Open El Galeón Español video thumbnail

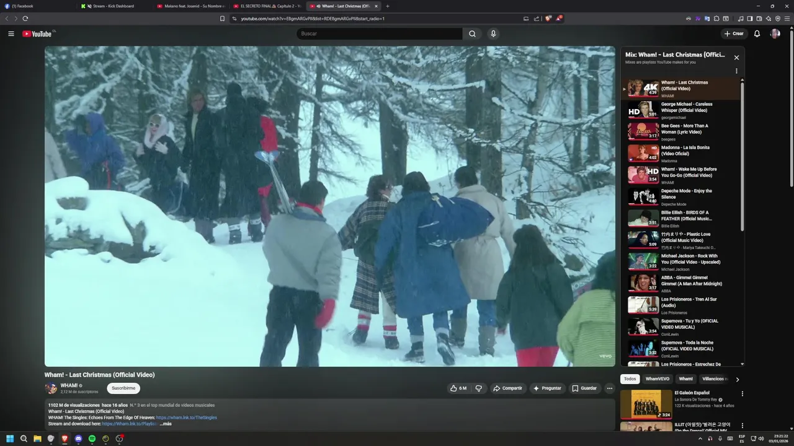coord(646,404)
